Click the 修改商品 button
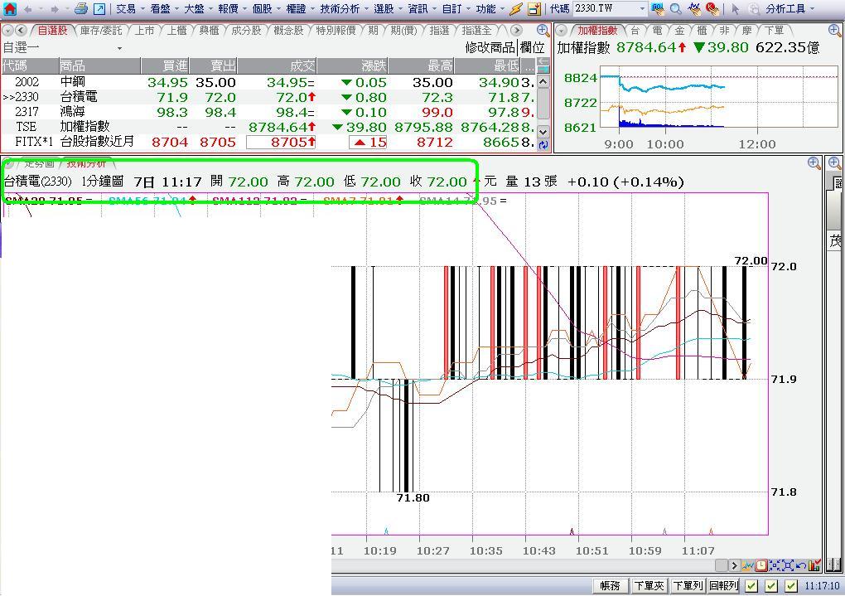 (490, 47)
